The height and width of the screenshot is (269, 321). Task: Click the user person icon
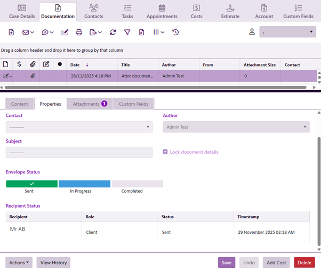(252, 32)
